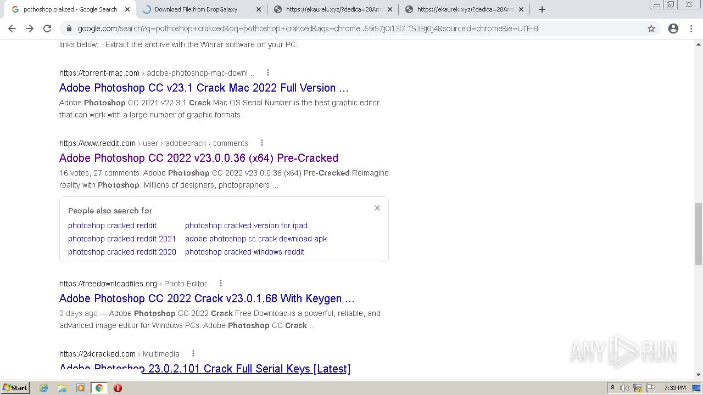This screenshot has width=703, height=395.
Task: Go forward in browser history
Action: click(x=30, y=29)
